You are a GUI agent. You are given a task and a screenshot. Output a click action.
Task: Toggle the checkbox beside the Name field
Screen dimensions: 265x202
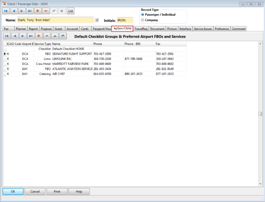pyautogui.click(x=97, y=20)
